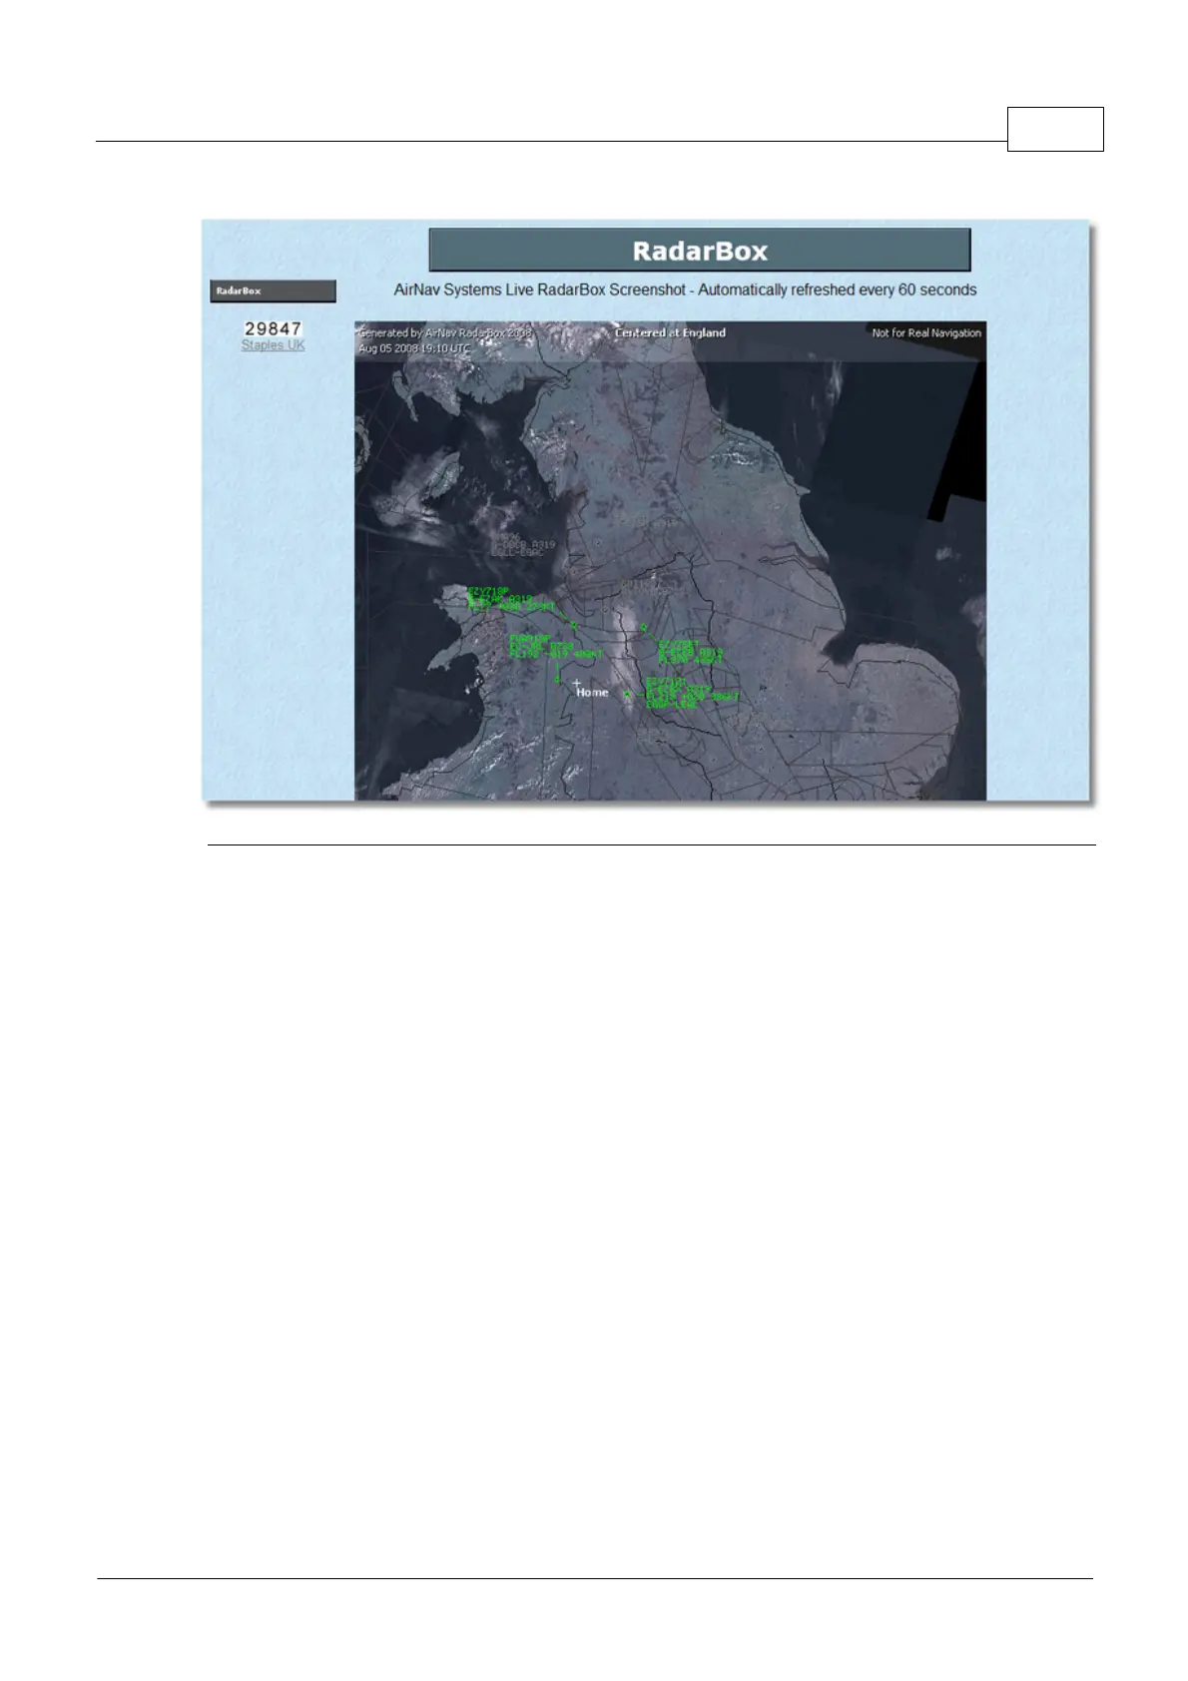Click 'Not for Real Navigation' notice

(926, 333)
